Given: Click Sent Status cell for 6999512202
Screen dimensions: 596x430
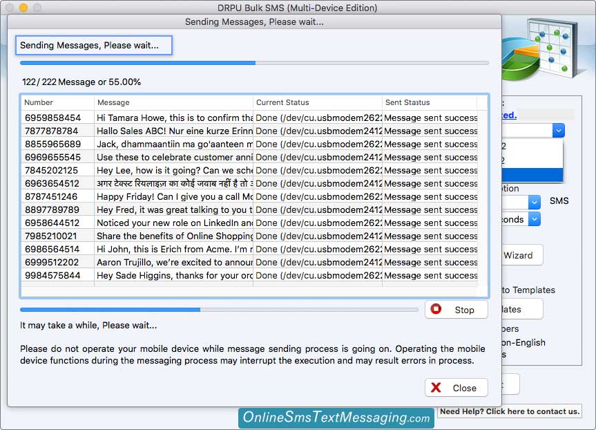Looking at the screenshot, I should 431,262.
